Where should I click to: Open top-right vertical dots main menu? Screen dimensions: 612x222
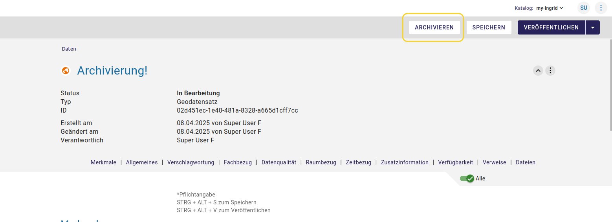[x=601, y=8]
